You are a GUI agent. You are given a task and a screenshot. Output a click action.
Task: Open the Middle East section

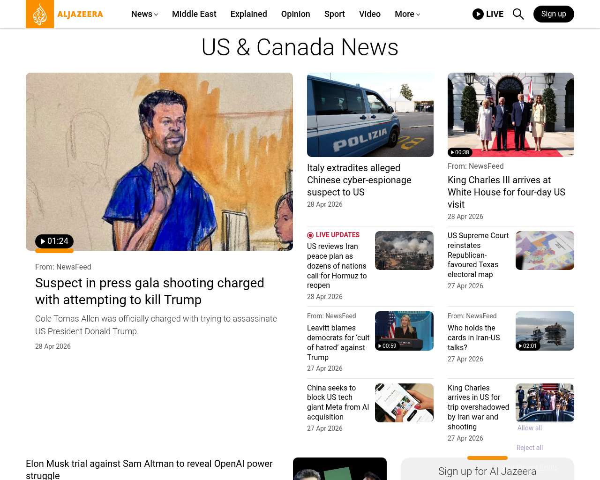tap(194, 14)
